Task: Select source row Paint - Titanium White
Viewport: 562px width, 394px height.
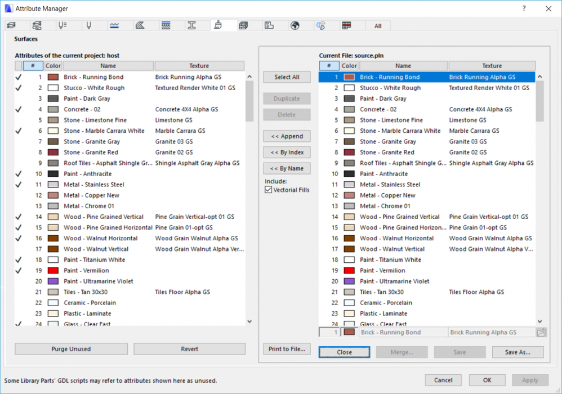Action: click(427, 259)
